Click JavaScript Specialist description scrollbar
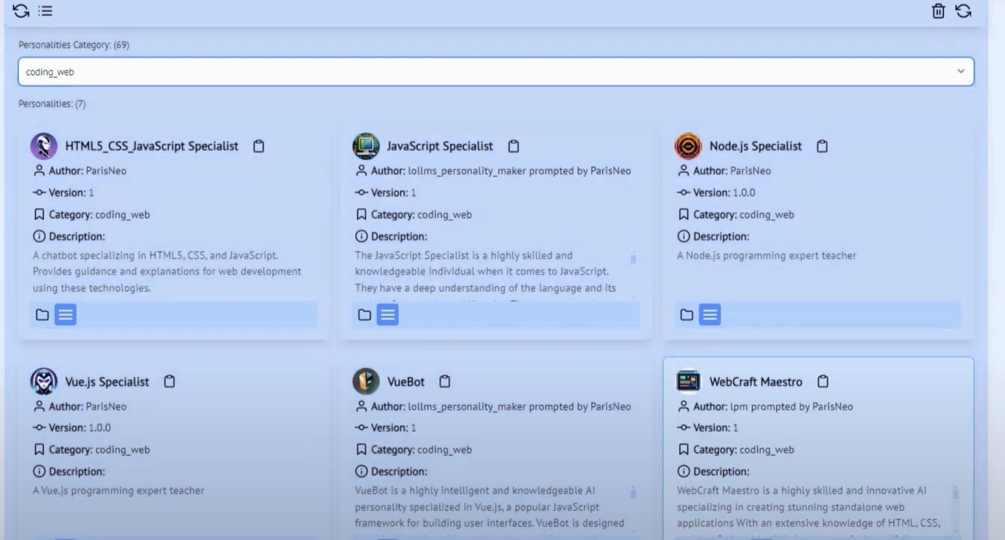Screen dimensions: 1005x540 pos(634,259)
